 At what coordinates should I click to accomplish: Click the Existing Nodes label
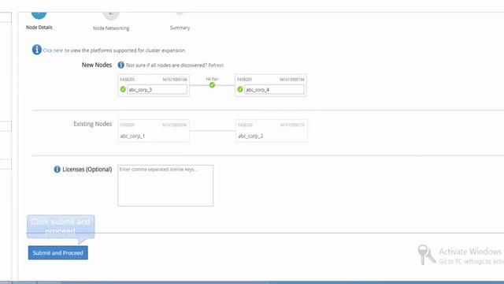click(93, 124)
